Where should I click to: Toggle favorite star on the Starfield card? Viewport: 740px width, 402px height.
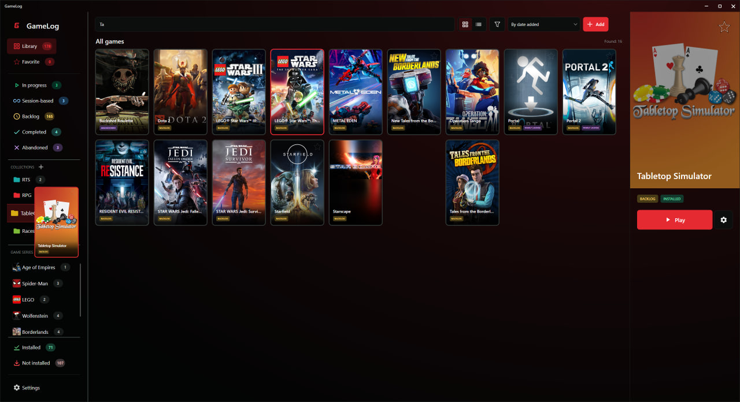317,147
